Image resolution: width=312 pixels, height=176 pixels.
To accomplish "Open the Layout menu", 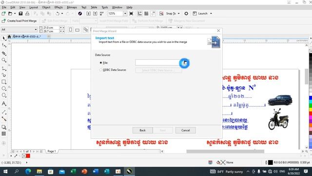I will click(34, 7).
